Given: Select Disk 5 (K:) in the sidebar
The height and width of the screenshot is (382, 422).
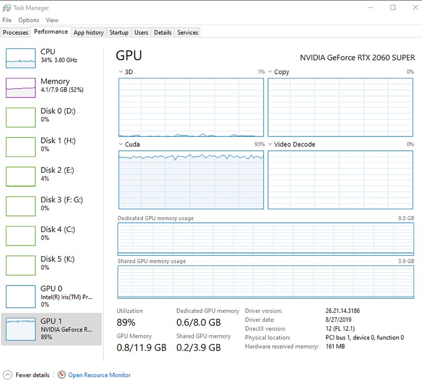Looking at the screenshot, I should (x=52, y=265).
